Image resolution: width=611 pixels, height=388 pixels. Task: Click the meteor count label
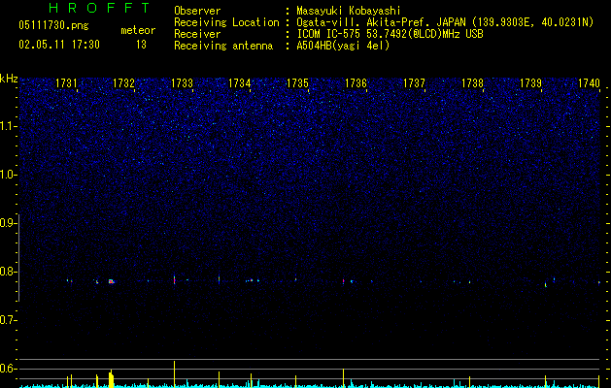coord(138,30)
